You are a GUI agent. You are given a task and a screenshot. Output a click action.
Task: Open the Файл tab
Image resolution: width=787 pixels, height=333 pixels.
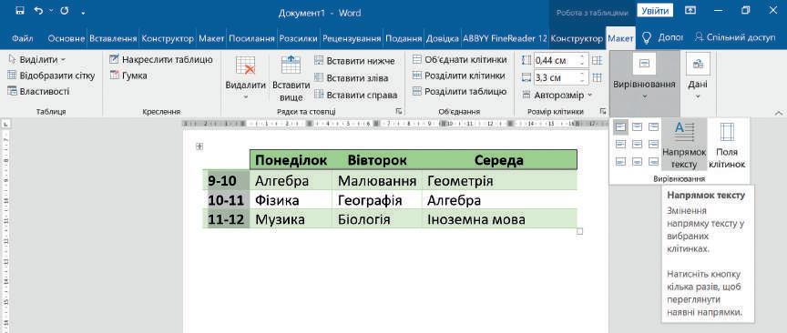tap(22, 38)
